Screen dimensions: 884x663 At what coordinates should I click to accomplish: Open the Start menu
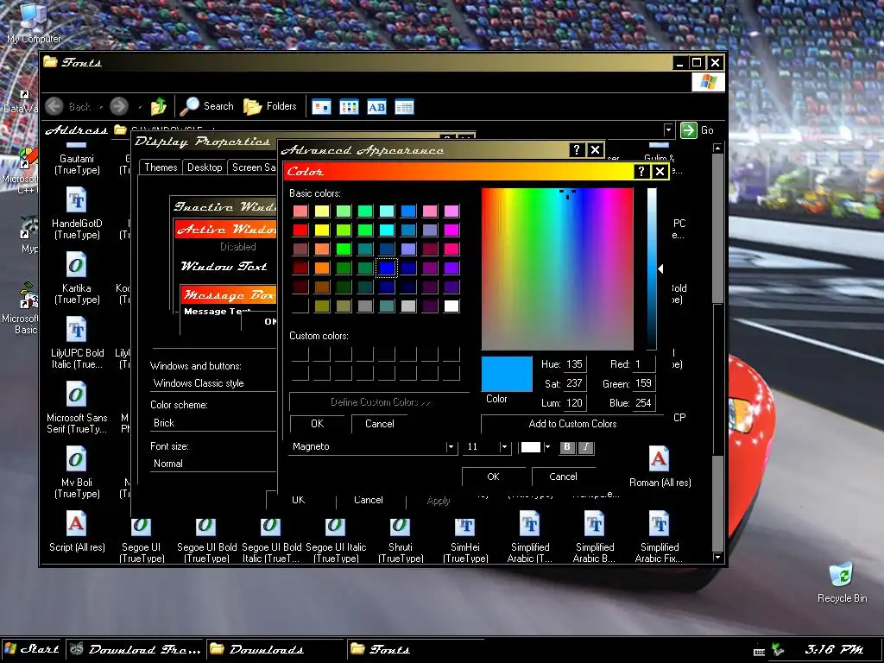point(32,649)
